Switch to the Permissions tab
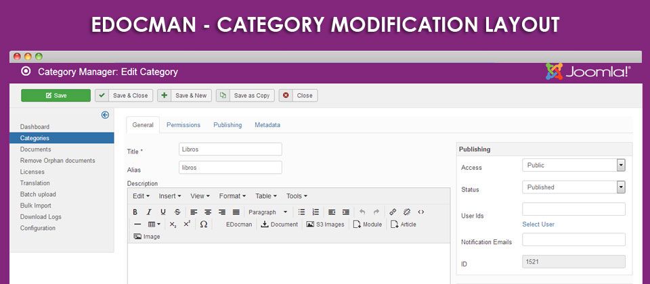This screenshot has width=650, height=284. coord(183,125)
